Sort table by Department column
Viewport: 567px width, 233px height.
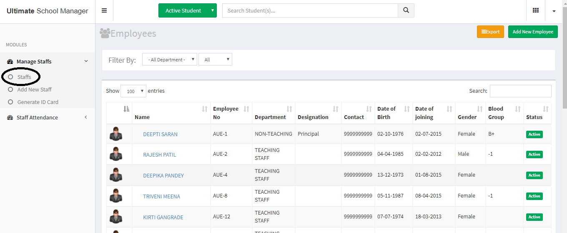[x=274, y=113]
